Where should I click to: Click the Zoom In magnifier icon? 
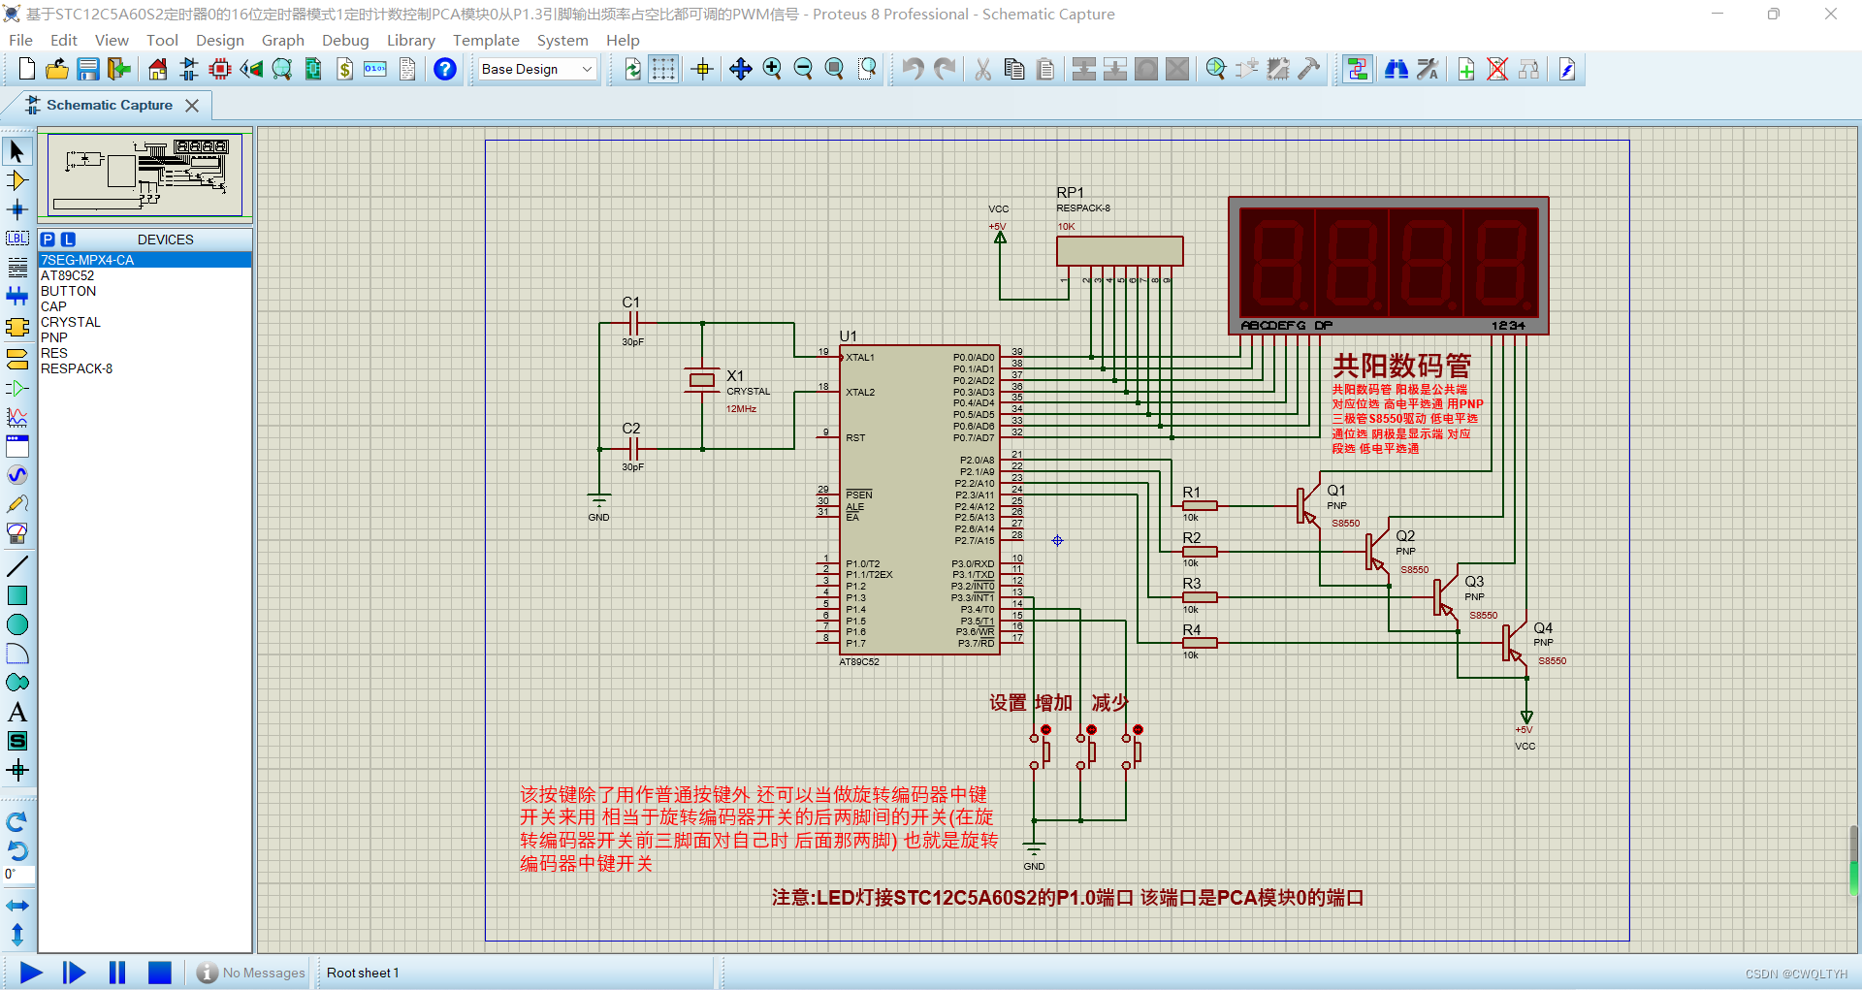(x=772, y=69)
